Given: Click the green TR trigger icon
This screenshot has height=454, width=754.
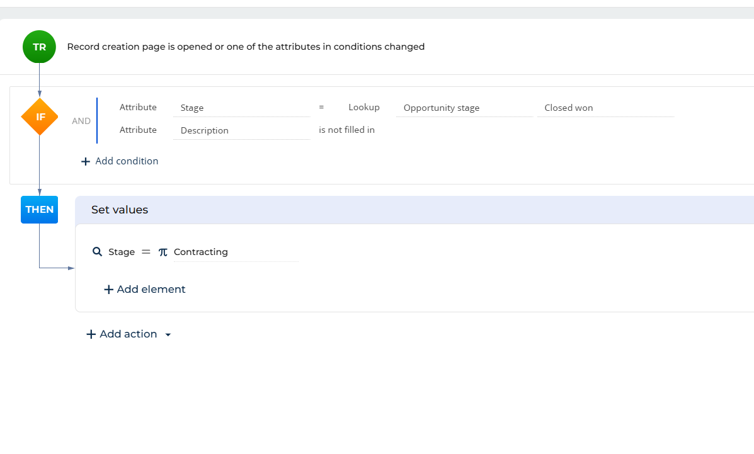Looking at the screenshot, I should point(39,47).
